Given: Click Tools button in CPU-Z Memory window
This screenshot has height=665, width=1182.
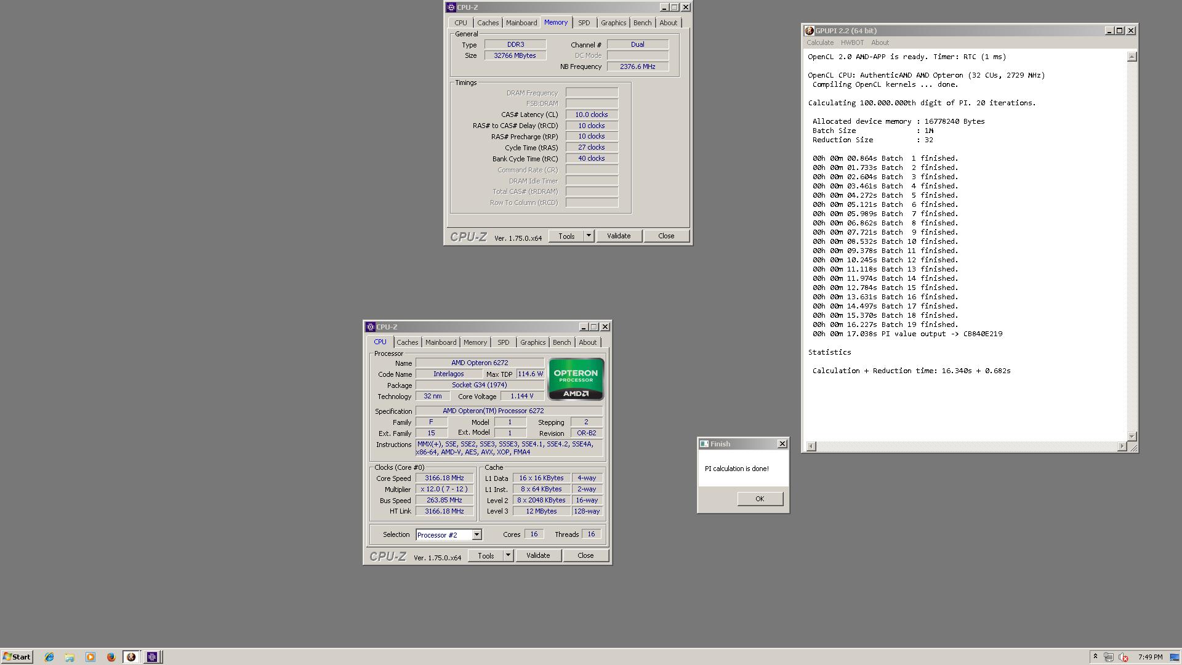Looking at the screenshot, I should (x=566, y=236).
